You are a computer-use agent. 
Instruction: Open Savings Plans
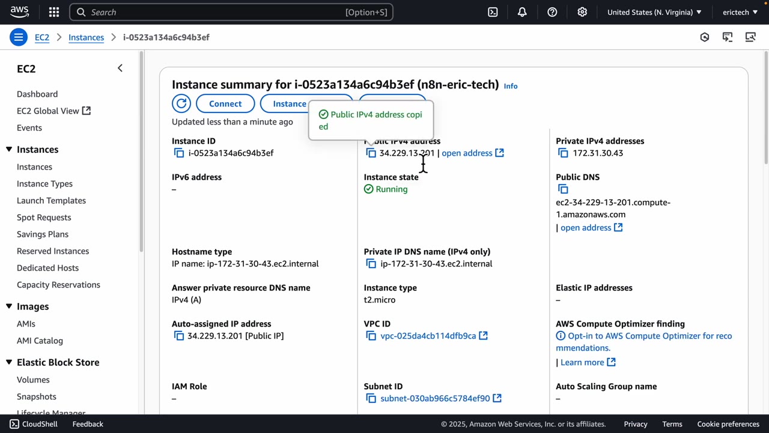pos(43,234)
